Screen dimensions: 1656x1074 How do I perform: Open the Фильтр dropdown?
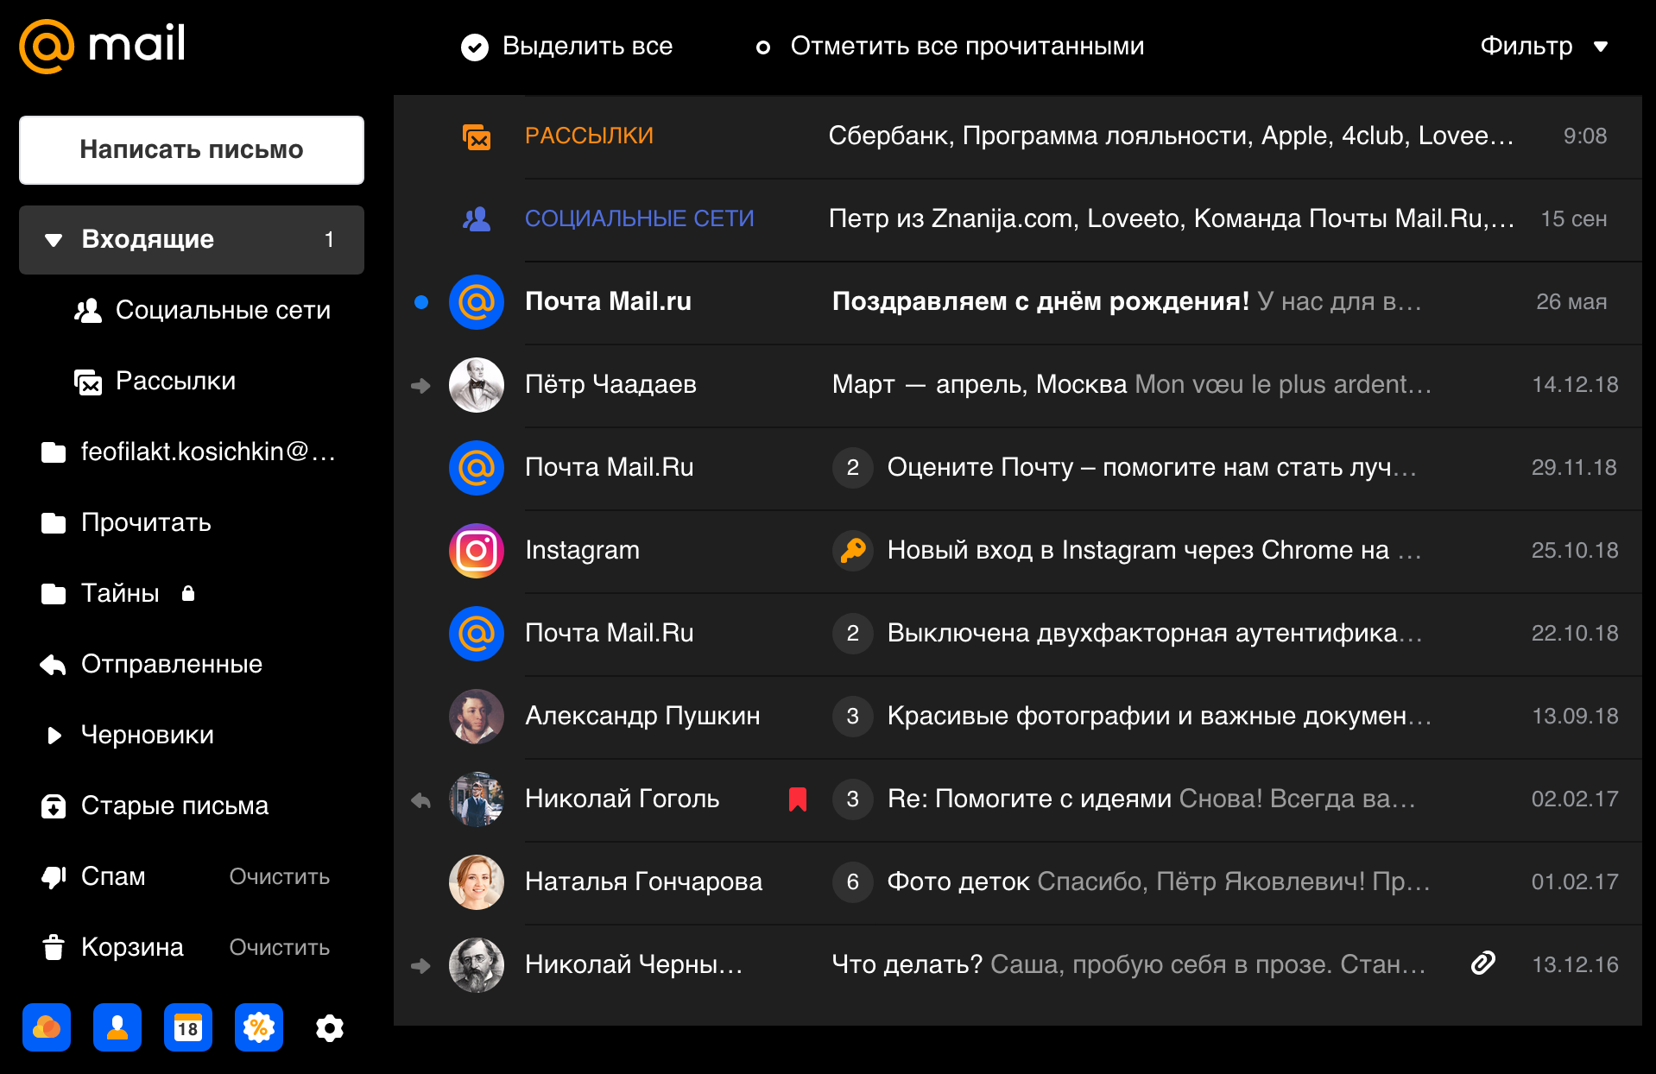1544,46
